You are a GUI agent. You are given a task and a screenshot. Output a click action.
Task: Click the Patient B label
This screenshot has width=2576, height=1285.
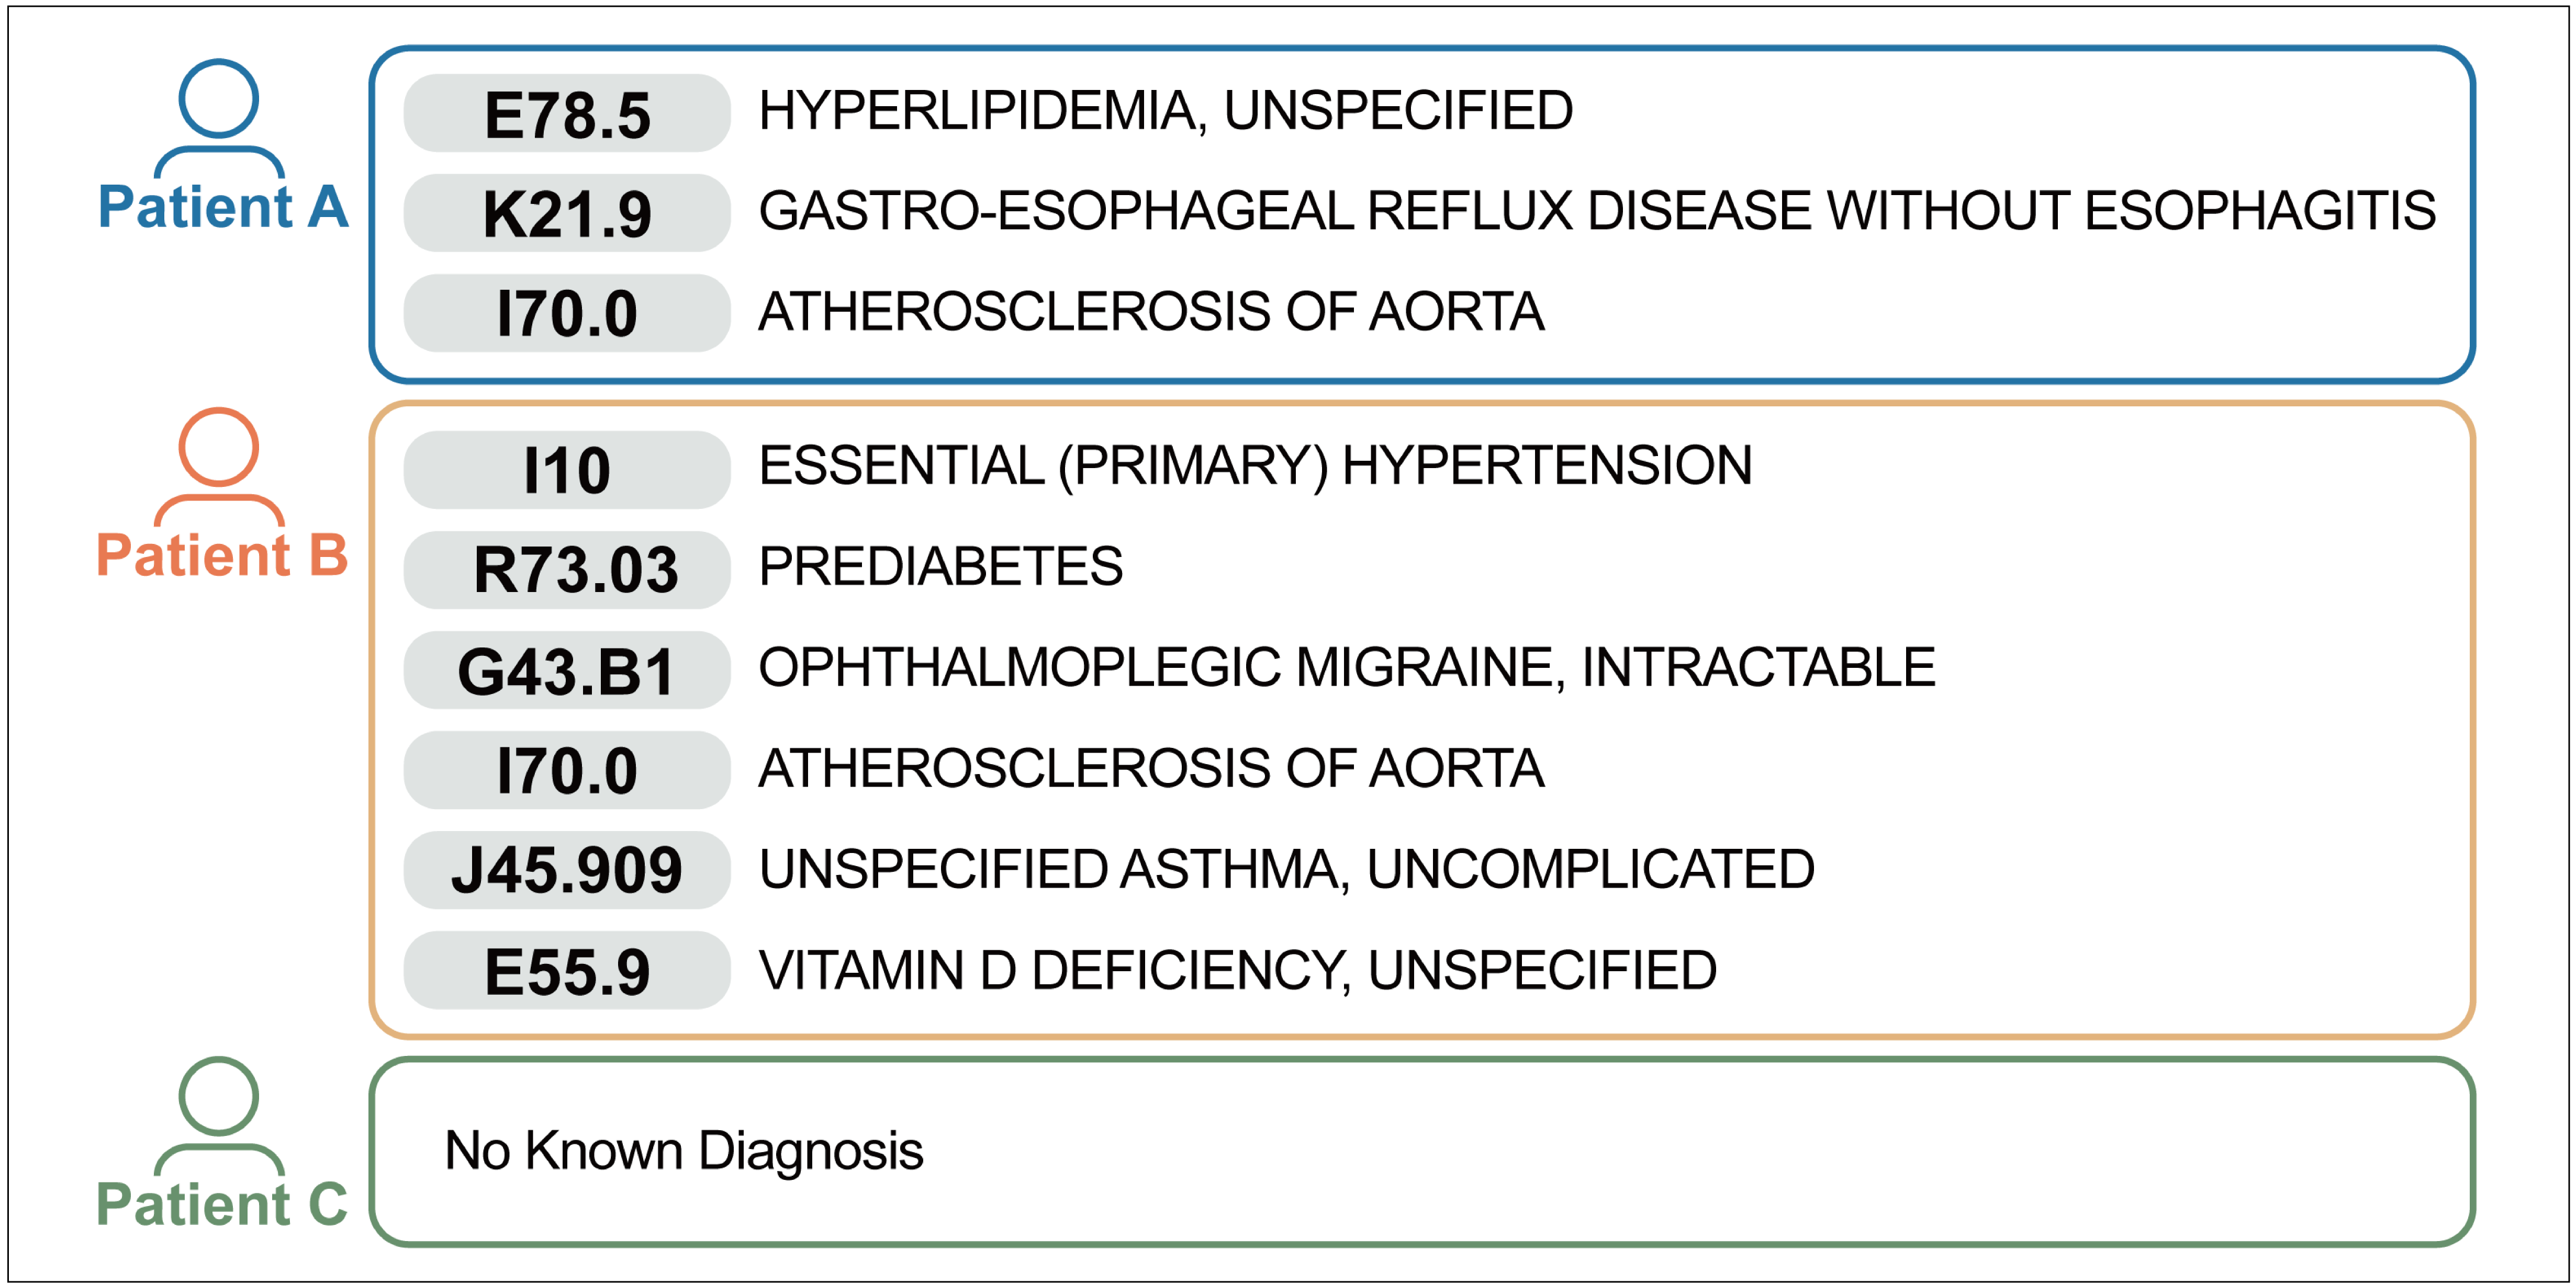tap(222, 554)
